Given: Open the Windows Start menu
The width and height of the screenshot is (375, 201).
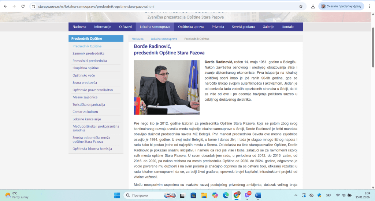Looking at the screenshot, I should (117, 195).
